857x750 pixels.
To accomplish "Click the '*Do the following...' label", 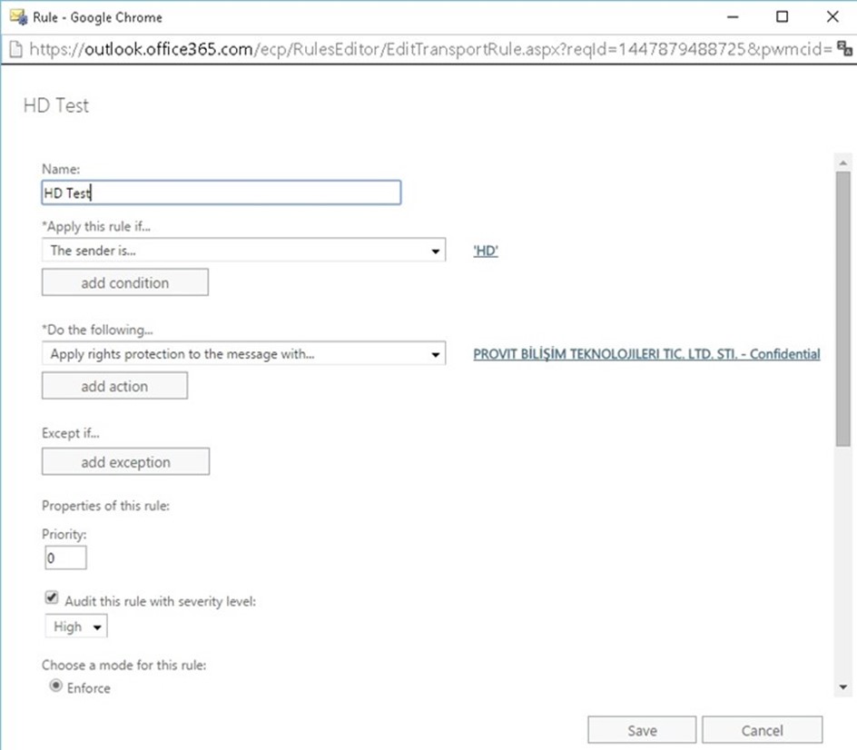I will pos(97,330).
